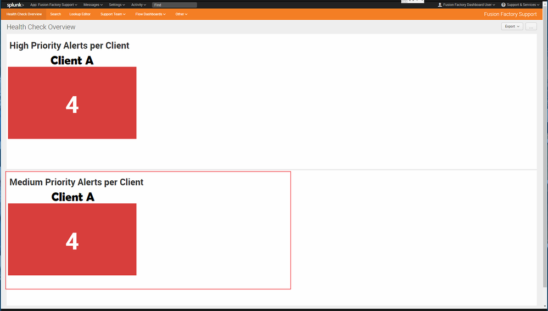Open the Flow Dashboards menu
Image resolution: width=548 pixels, height=311 pixels.
pos(150,14)
